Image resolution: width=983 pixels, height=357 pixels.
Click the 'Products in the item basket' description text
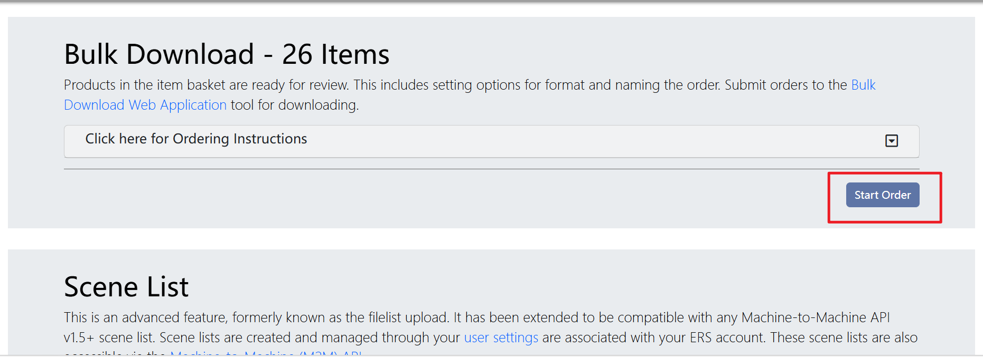207,85
